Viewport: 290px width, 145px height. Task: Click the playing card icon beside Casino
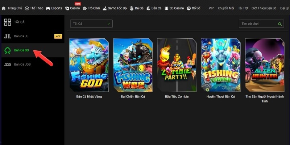click(67, 8)
